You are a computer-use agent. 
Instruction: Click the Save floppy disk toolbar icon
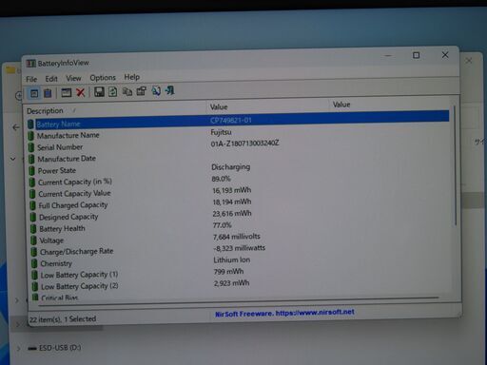(99, 92)
